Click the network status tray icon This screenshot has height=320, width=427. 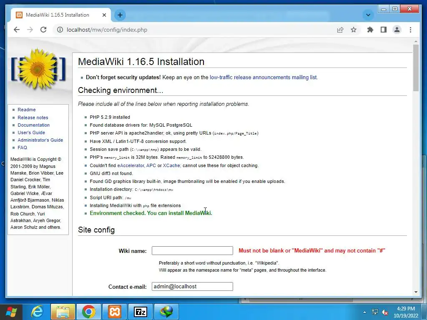[375, 312]
